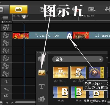This screenshot has width=110, height=105.
Task: Click the horizontal timeline scrollbar
Action: click(26, 102)
